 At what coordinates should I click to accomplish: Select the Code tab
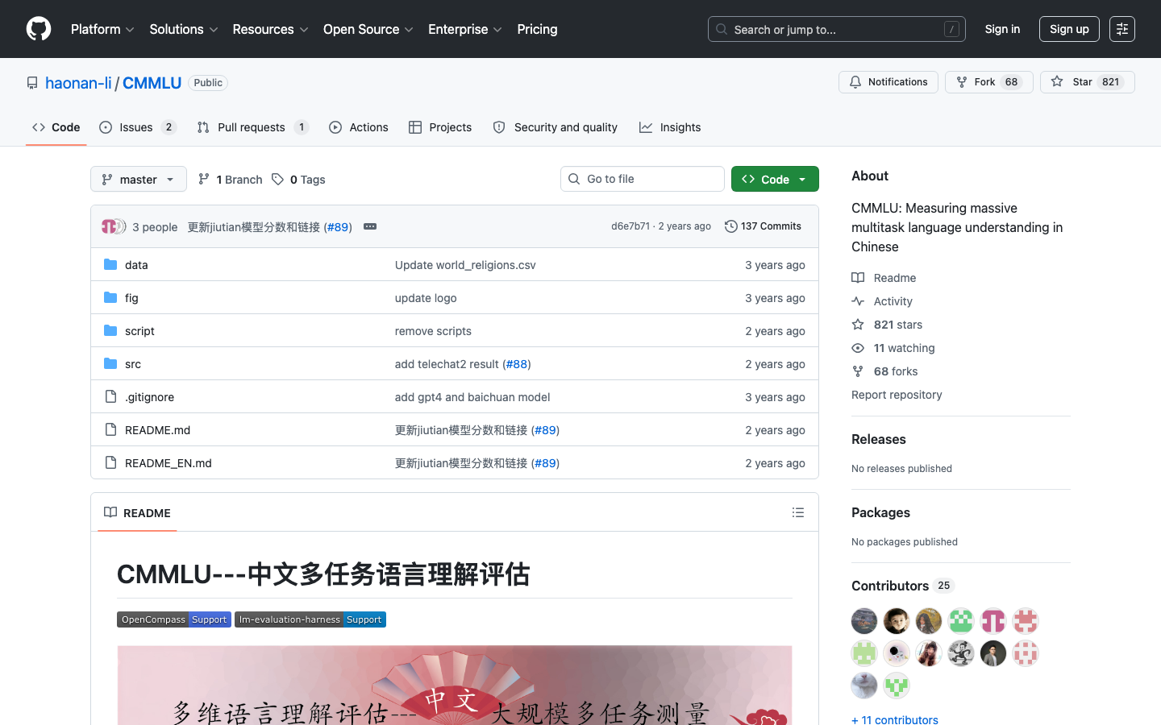click(x=56, y=127)
